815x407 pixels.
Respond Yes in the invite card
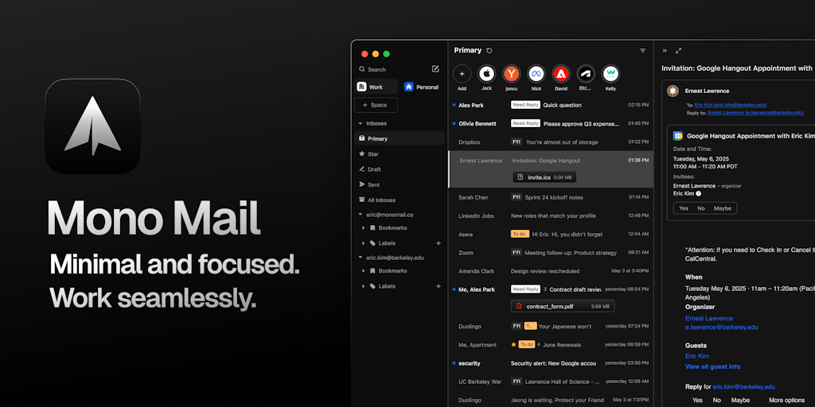pyautogui.click(x=684, y=208)
